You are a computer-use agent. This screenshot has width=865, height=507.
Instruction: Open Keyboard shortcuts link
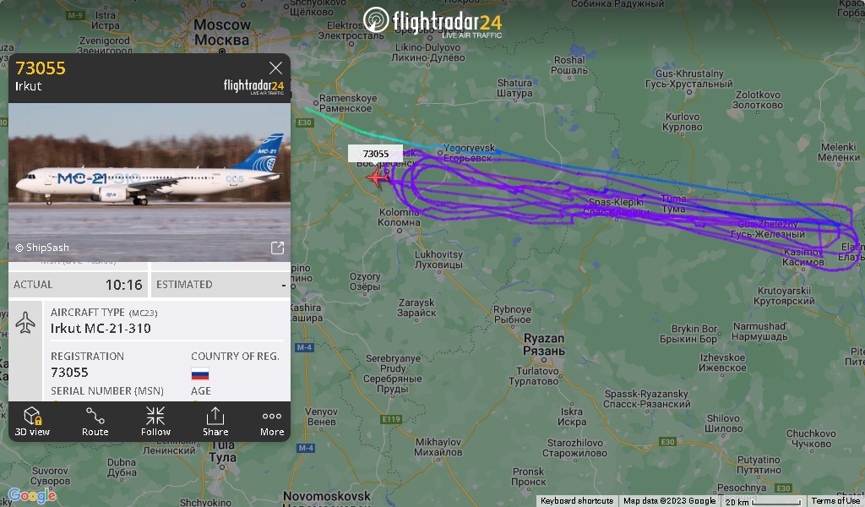click(x=576, y=501)
